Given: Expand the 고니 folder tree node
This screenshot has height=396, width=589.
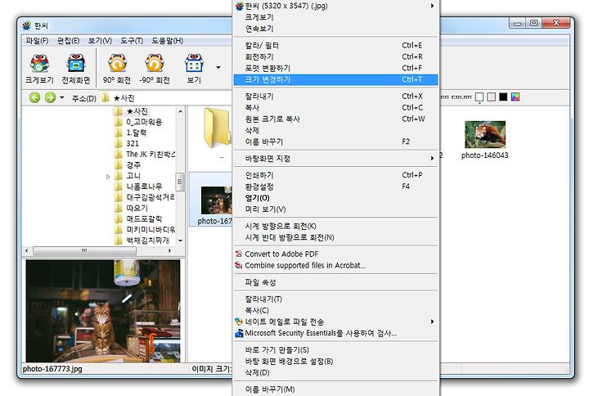Looking at the screenshot, I should (108, 176).
